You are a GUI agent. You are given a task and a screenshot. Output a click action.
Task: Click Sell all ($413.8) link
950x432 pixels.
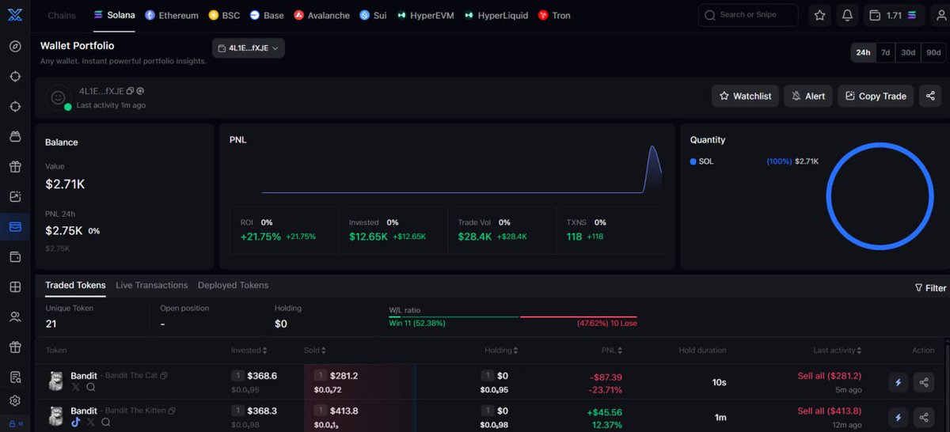click(x=829, y=411)
